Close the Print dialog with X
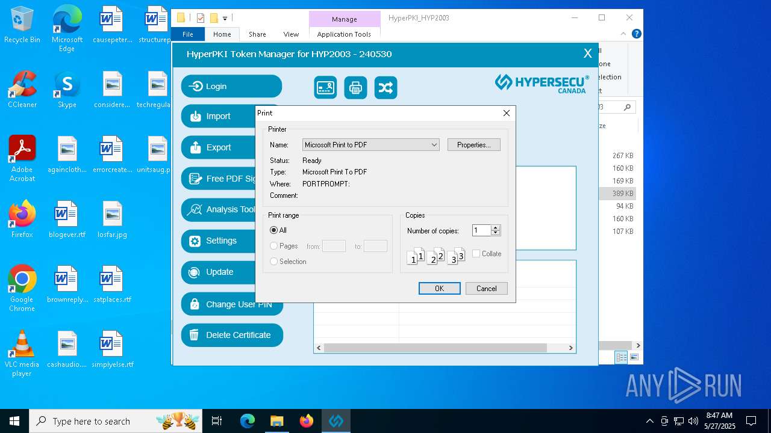Viewport: 771px width, 433px height. coord(507,113)
